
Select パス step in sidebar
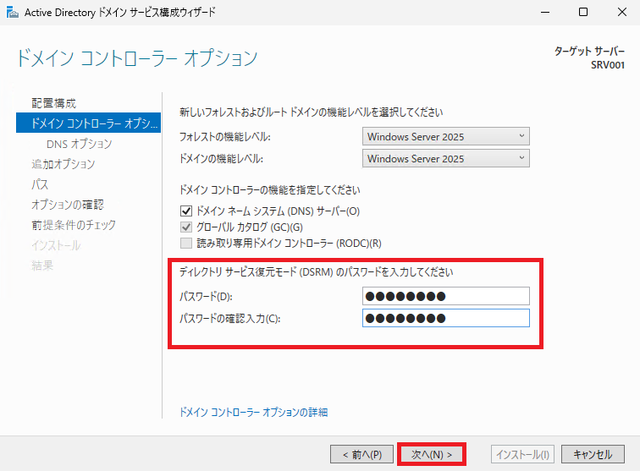coord(40,184)
